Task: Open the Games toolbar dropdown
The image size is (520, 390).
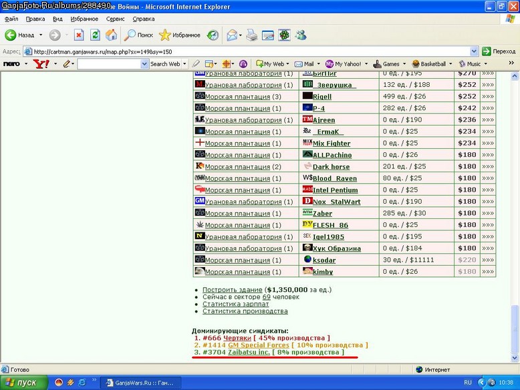Action: tap(390, 63)
